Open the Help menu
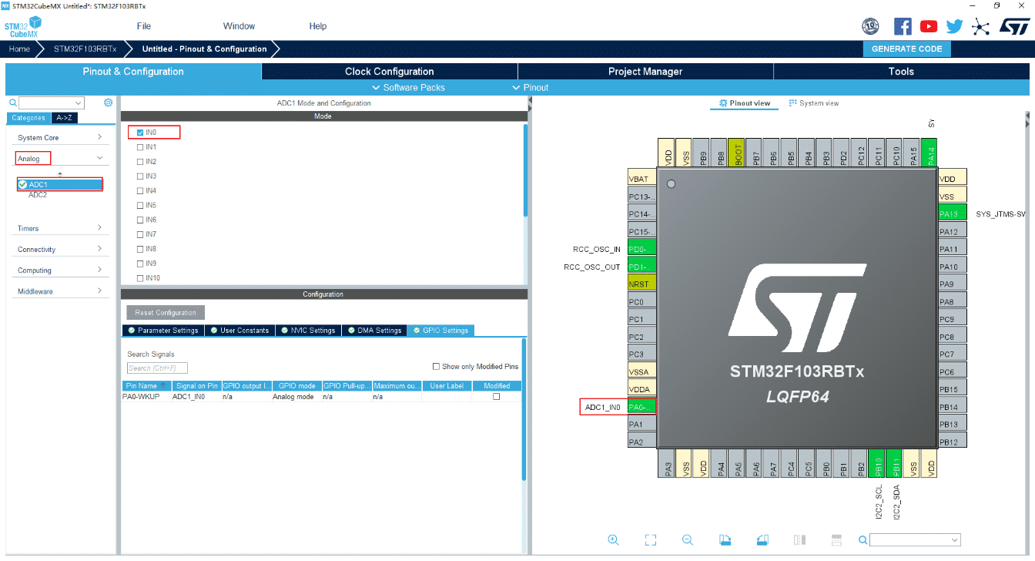The height and width of the screenshot is (561, 1035). point(318,26)
